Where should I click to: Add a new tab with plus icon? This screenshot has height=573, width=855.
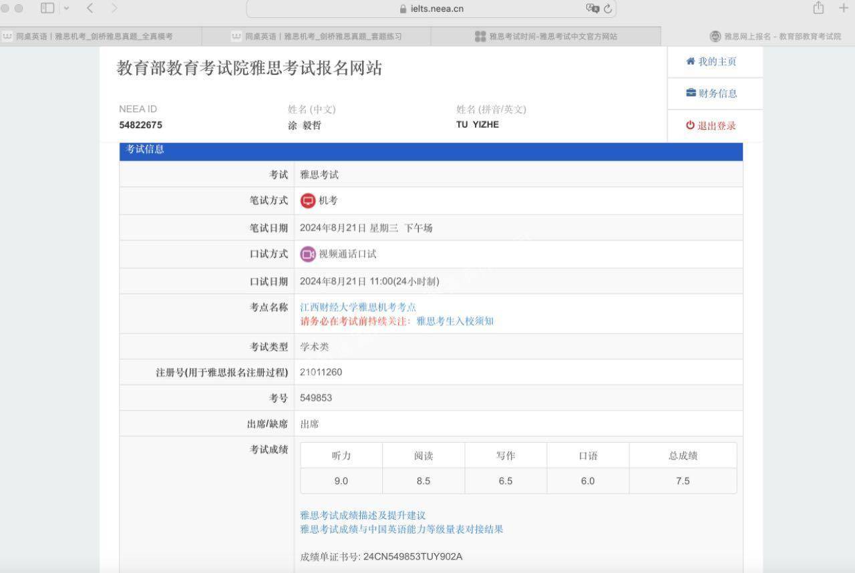pyautogui.click(x=843, y=8)
